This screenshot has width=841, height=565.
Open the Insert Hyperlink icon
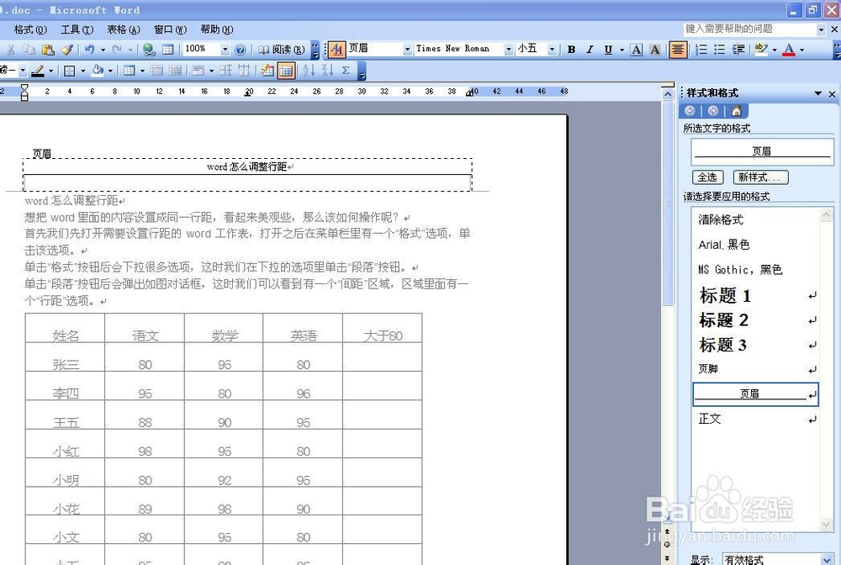pyautogui.click(x=150, y=50)
